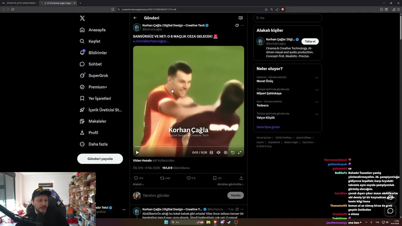Open the browser extensions puzzle icon

(382, 9)
